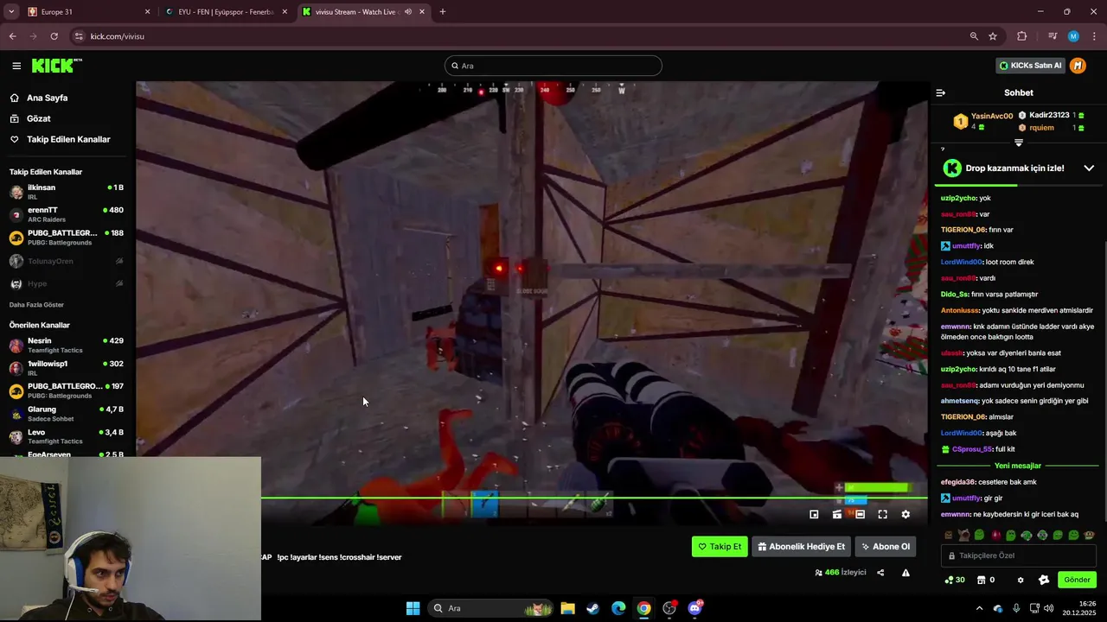Viewport: 1107px width, 622px height.
Task: Open the video player settings gear
Action: coord(905,514)
